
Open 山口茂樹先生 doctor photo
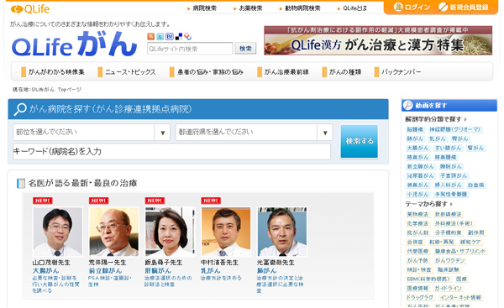[57, 232]
